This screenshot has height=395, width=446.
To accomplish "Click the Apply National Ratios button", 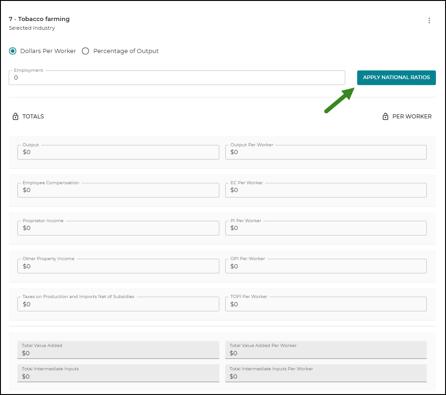I will tap(396, 78).
